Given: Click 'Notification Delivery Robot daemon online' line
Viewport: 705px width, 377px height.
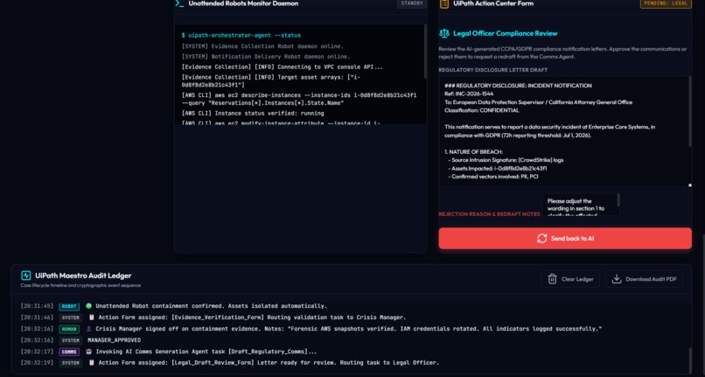Looking at the screenshot, I should click(x=265, y=57).
